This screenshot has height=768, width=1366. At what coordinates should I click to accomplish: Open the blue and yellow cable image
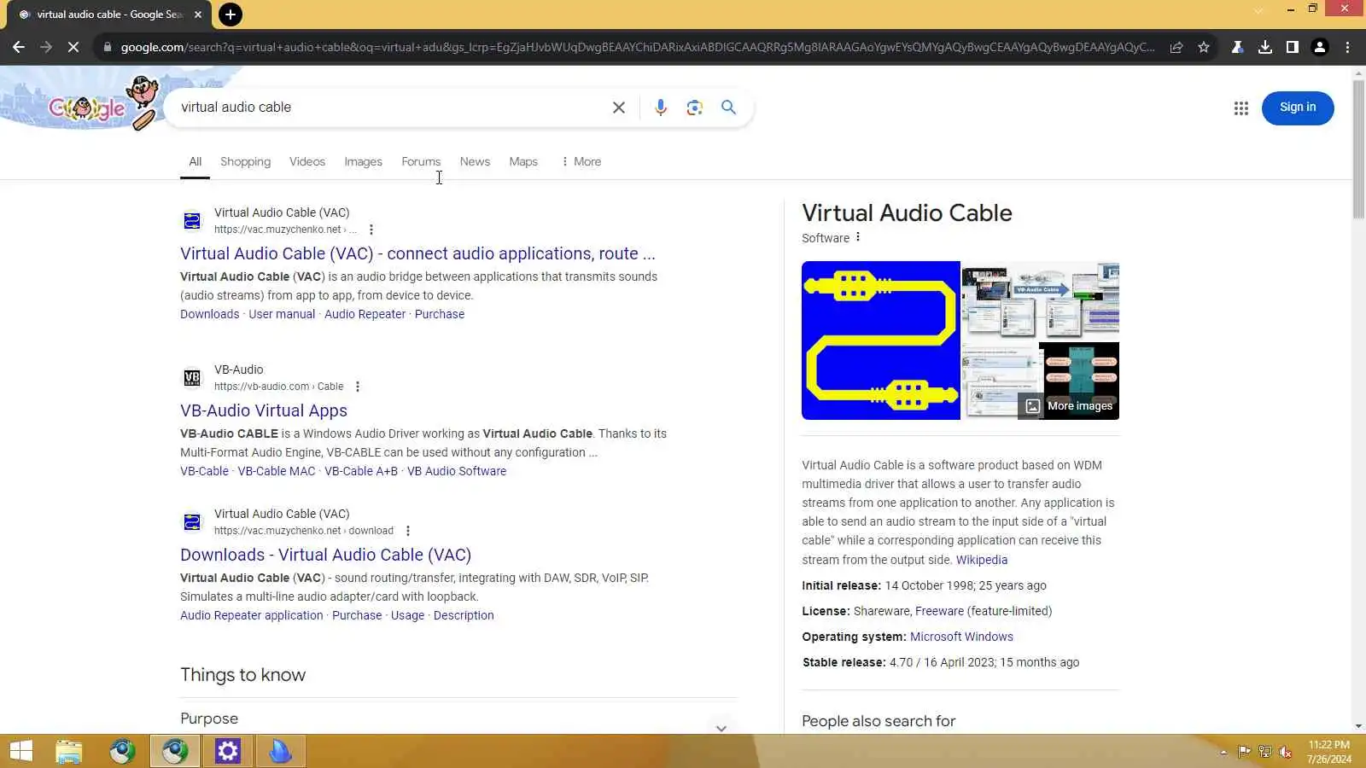pyautogui.click(x=881, y=340)
